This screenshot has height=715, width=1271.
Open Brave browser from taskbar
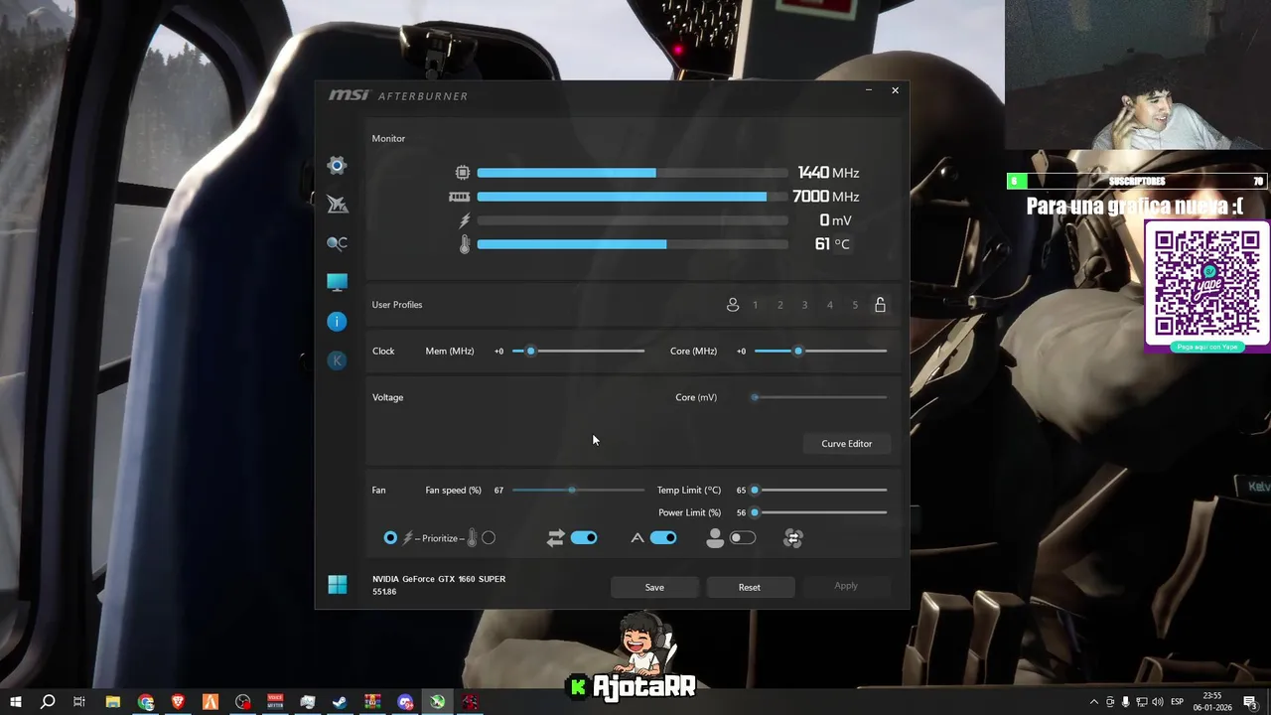click(178, 702)
